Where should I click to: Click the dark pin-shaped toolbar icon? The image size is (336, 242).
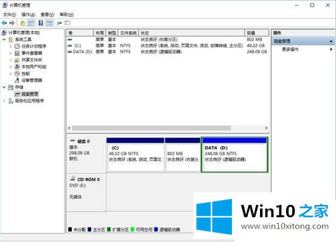(59, 23)
